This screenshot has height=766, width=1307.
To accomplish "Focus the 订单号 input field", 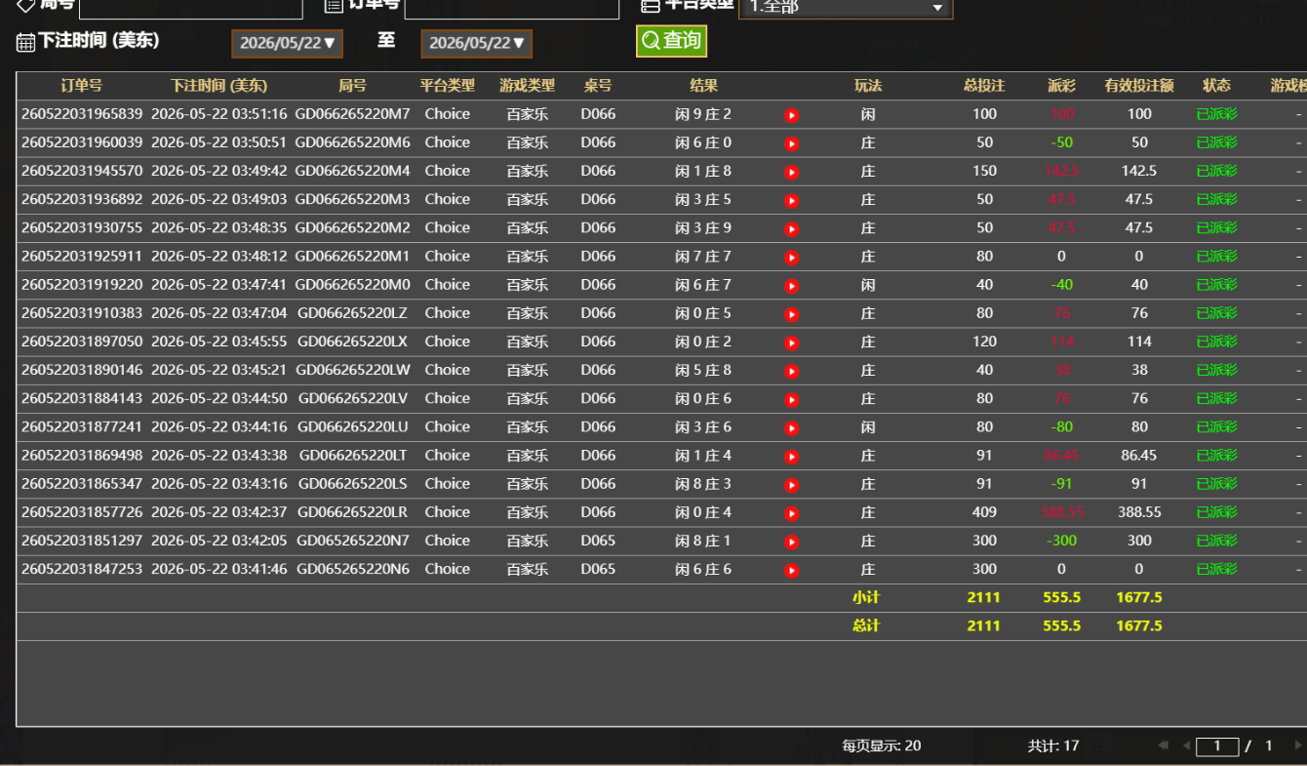I will tap(512, 7).
